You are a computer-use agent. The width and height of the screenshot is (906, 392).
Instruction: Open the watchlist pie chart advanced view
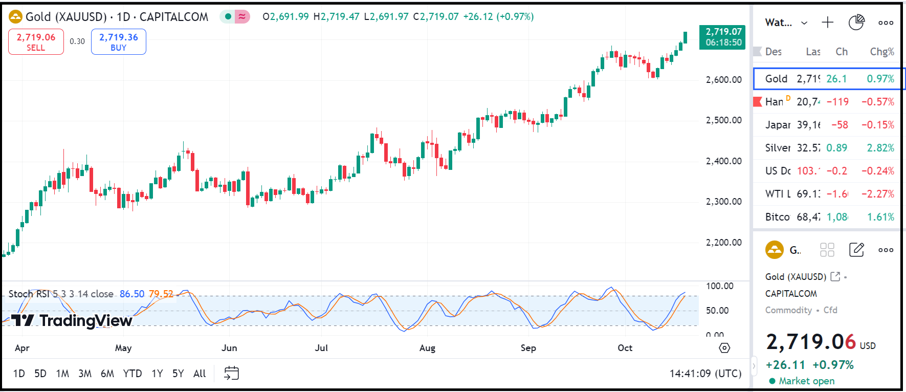click(x=856, y=23)
